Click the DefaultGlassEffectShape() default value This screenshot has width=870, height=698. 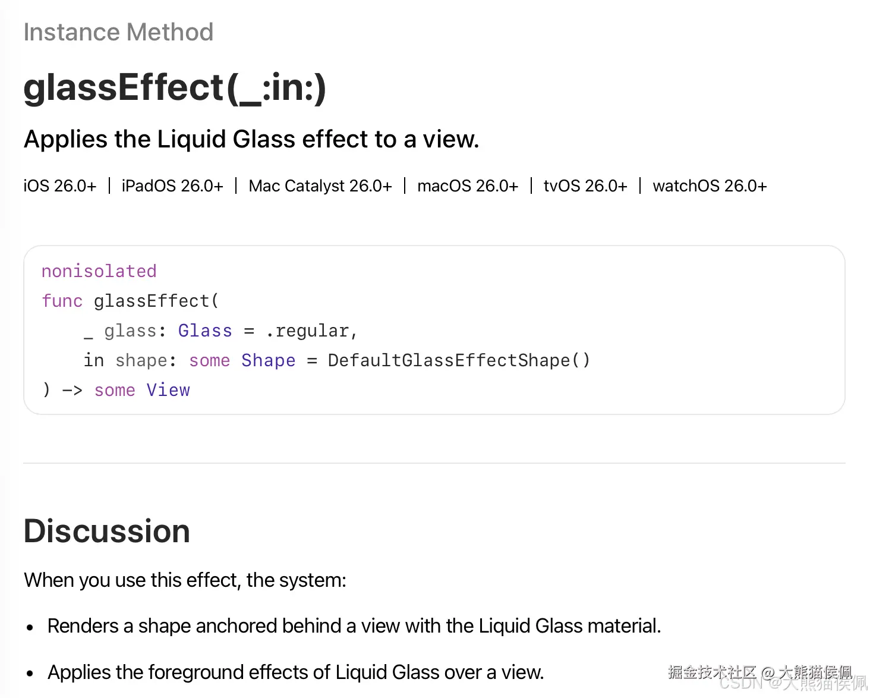(x=459, y=360)
